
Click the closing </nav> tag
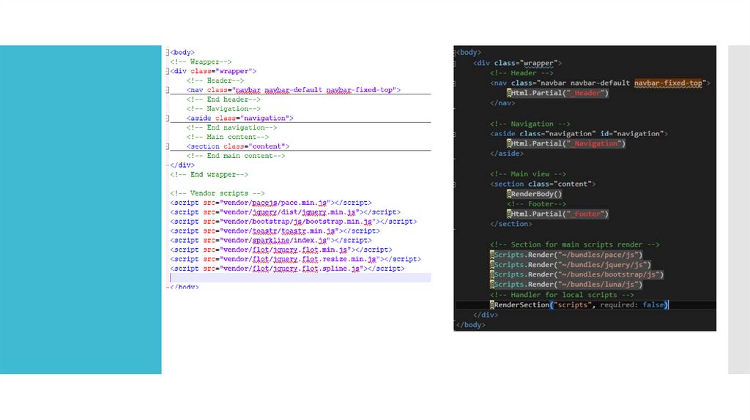(502, 102)
